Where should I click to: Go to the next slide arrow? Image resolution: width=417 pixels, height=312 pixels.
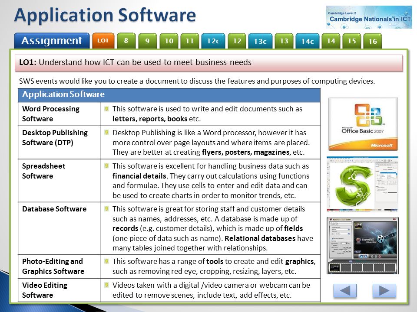(384, 290)
